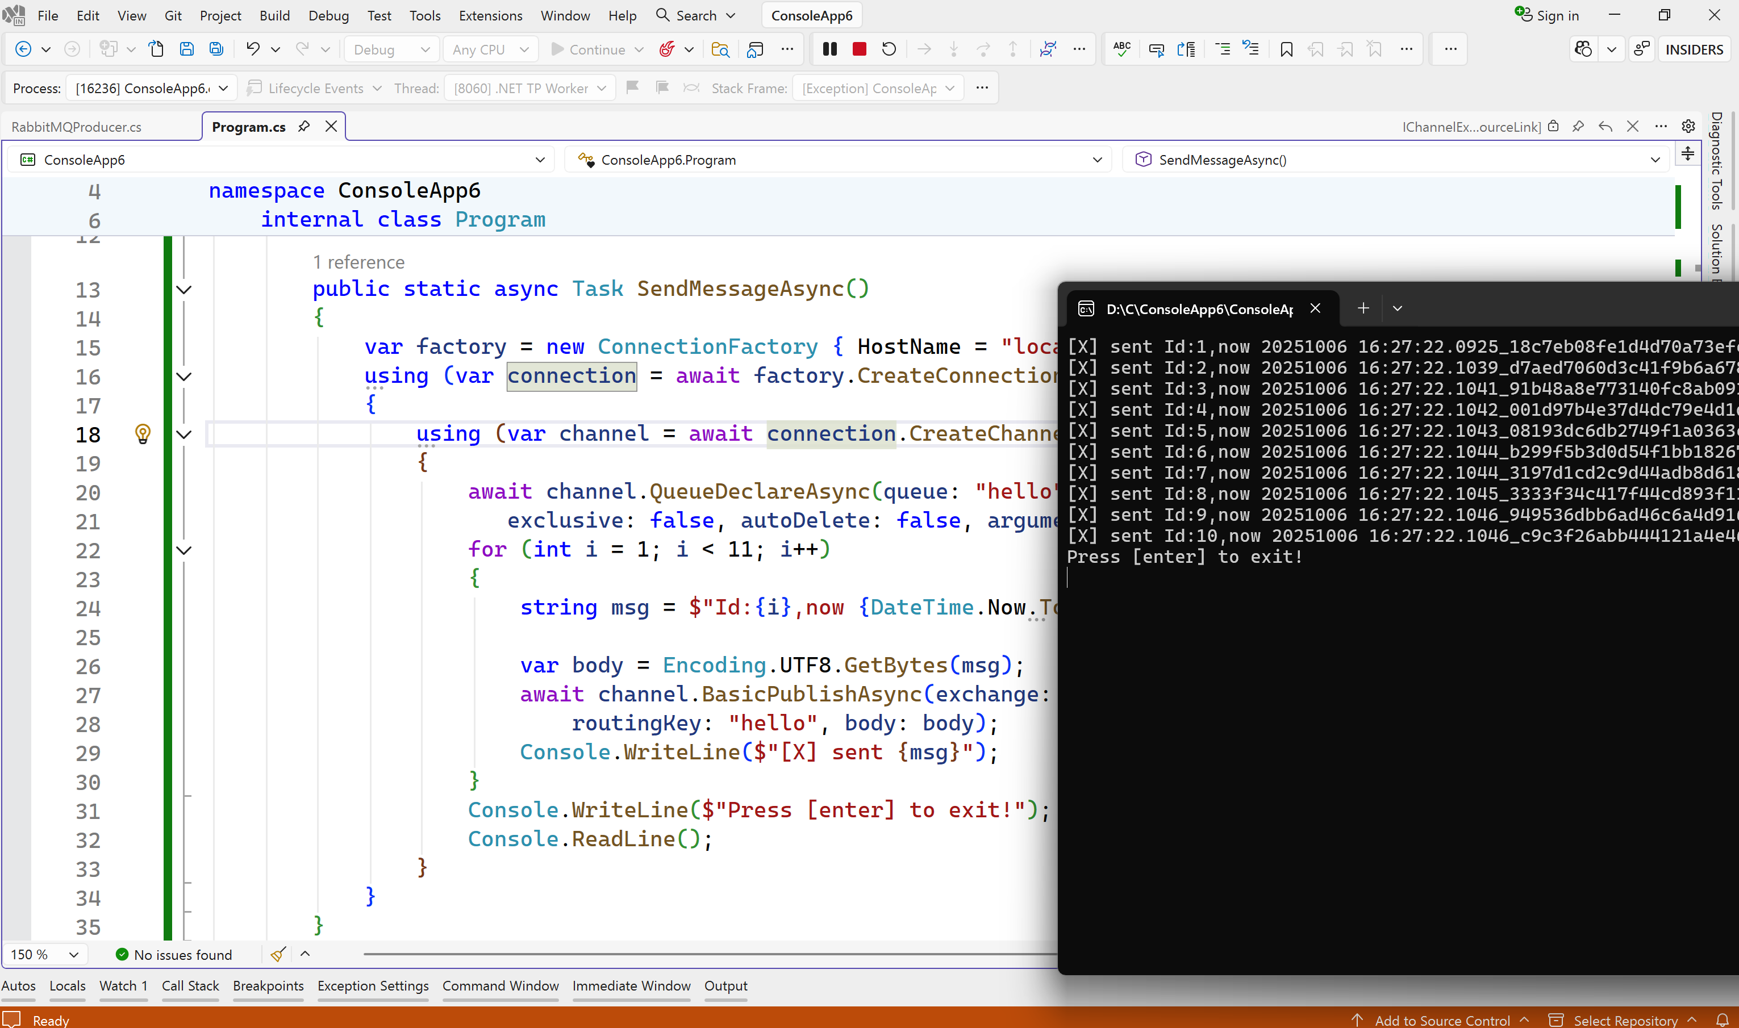The image size is (1739, 1028).
Task: Open the Extensions menu
Action: (490, 15)
